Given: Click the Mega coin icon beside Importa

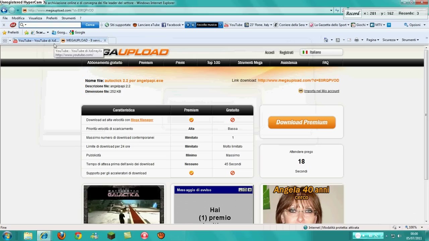Looking at the screenshot, I should click(x=301, y=91).
